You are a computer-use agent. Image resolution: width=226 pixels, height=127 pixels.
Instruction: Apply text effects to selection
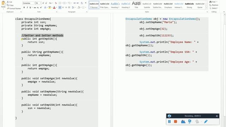pyautogui.click(x=45, y=7)
